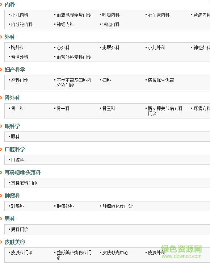Click the 妇产科学 category heading
This screenshot has height=263, width=210.
[15, 70]
